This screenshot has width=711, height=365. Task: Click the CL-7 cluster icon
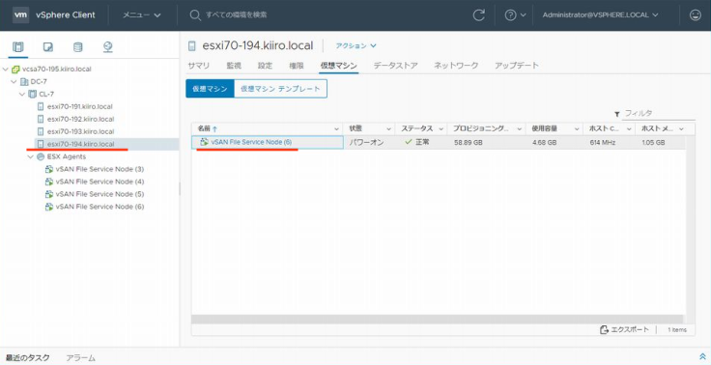click(33, 95)
